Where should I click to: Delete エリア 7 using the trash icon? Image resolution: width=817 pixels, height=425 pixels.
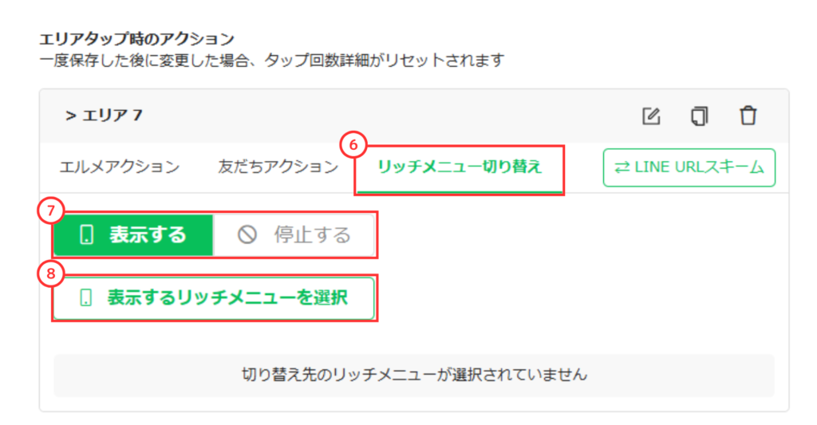pyautogui.click(x=748, y=116)
